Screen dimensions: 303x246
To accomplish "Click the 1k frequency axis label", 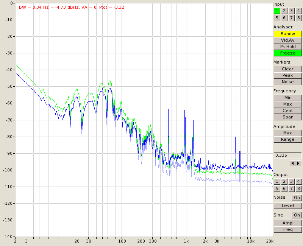I will coord(186,241).
